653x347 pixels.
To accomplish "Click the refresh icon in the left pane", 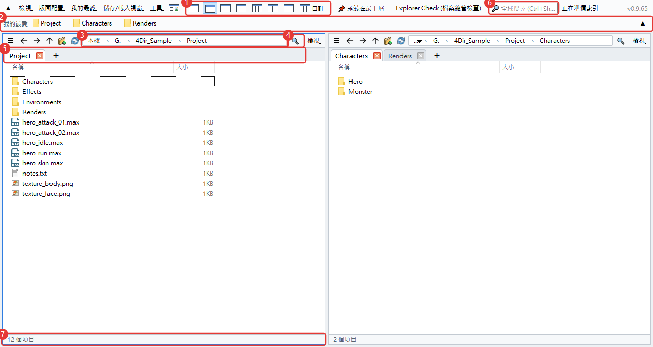I will [75, 41].
